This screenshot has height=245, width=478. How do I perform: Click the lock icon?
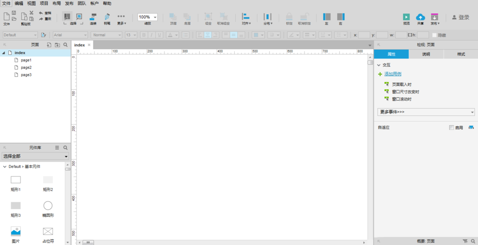tap(289, 17)
